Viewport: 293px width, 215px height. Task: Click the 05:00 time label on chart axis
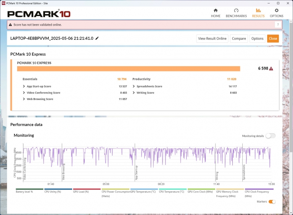click(x=106, y=184)
